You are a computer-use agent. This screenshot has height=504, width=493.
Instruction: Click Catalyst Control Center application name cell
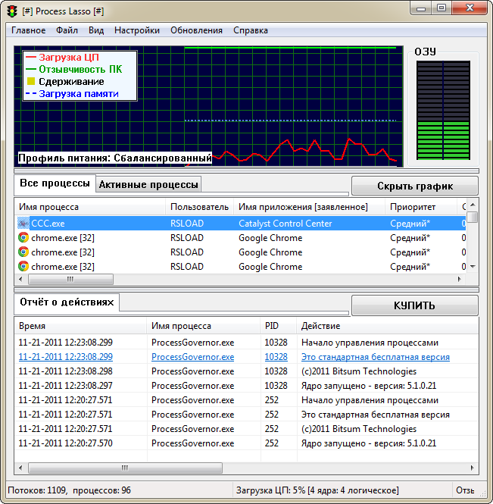click(286, 224)
